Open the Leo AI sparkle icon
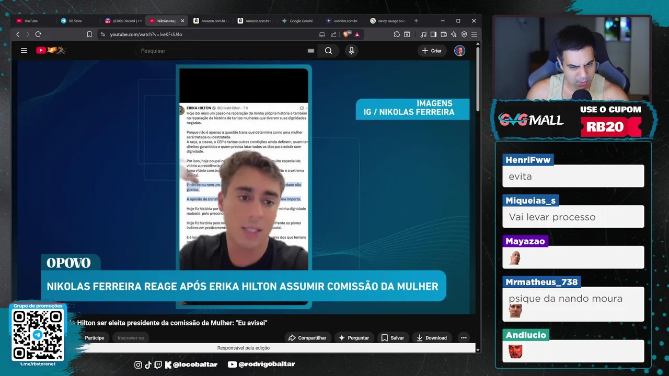 click(x=454, y=34)
